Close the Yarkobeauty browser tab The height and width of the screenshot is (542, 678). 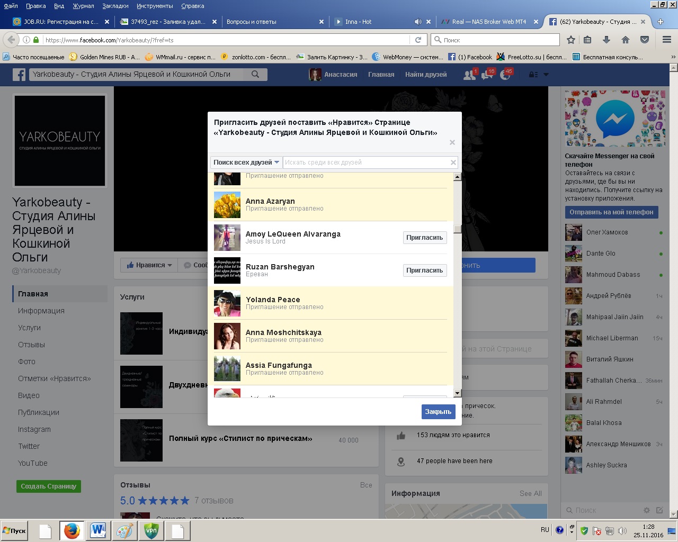(644, 22)
